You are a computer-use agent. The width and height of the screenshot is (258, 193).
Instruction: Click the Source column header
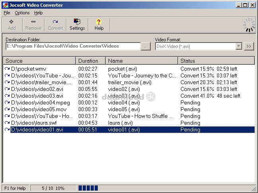pos(39,61)
